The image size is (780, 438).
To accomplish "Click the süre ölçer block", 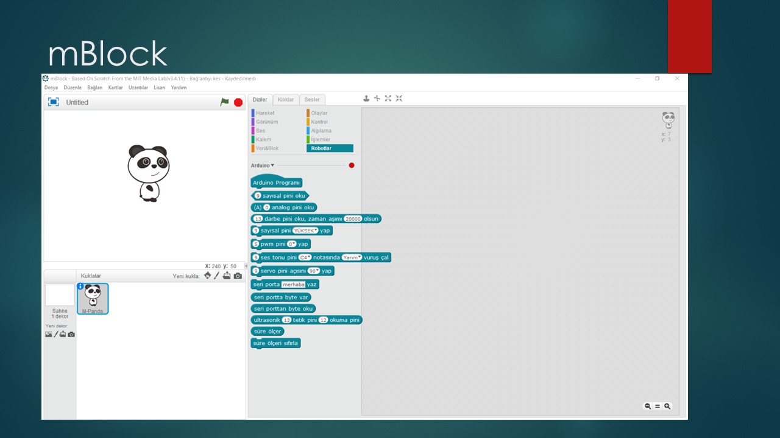I will [x=268, y=332].
